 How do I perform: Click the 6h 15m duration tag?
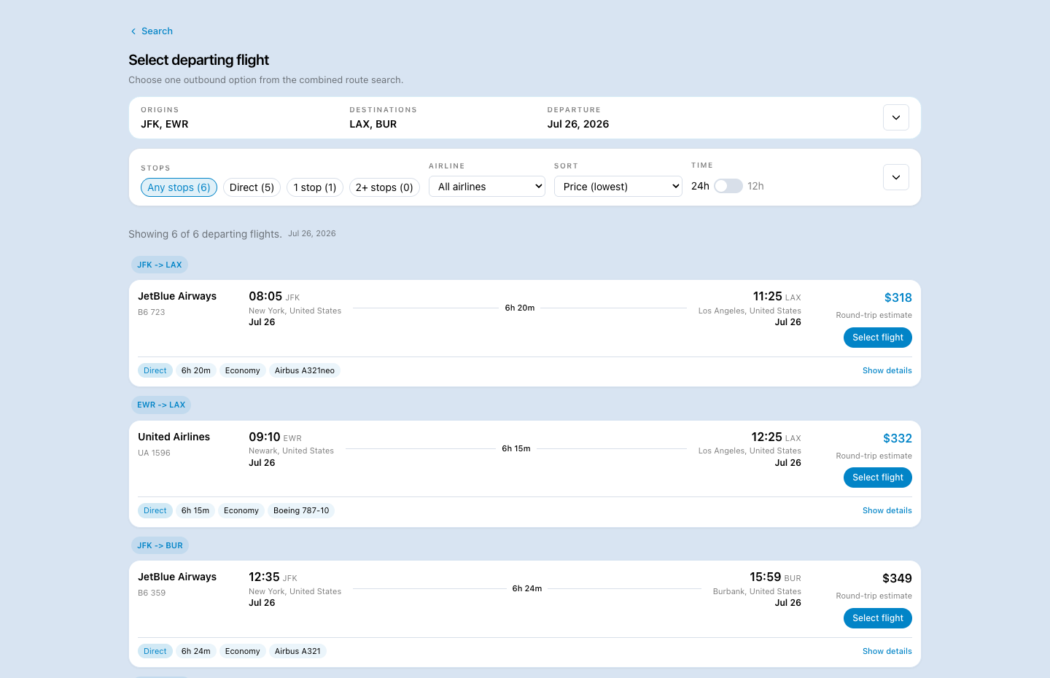click(195, 510)
